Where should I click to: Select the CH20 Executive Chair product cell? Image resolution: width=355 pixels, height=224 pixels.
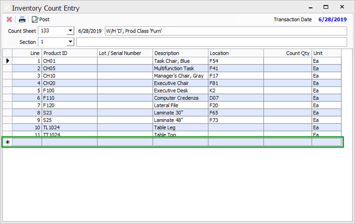[x=69, y=83]
